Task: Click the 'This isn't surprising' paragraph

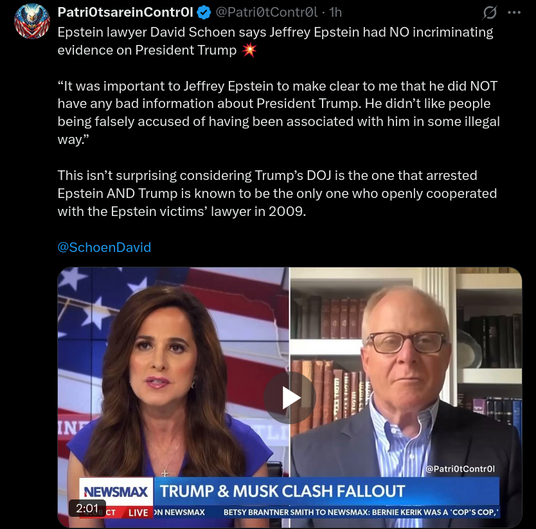Action: 277,193
